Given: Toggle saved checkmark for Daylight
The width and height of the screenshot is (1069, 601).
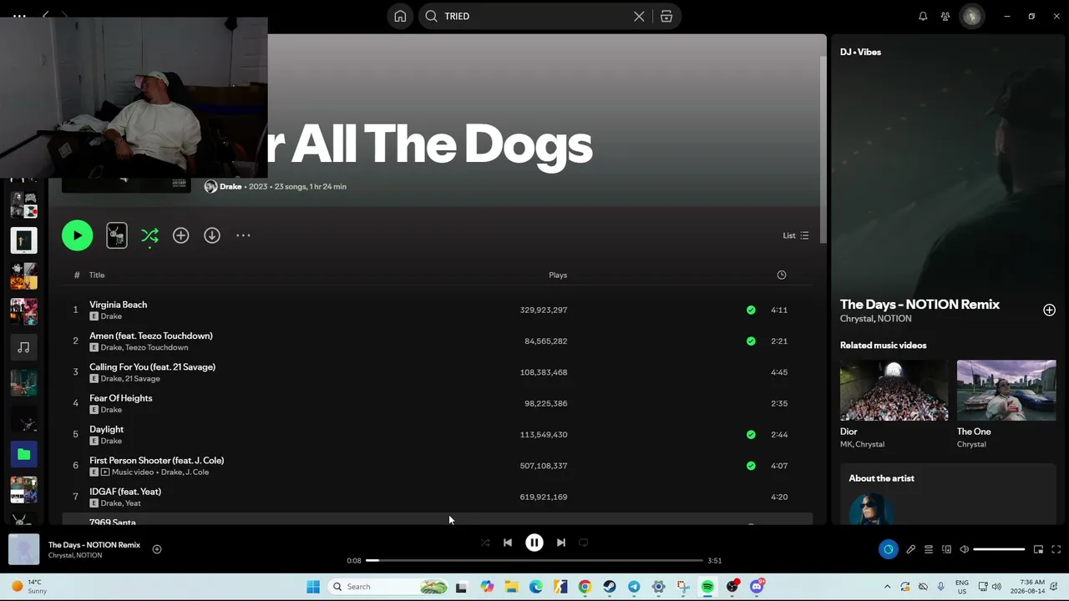Looking at the screenshot, I should tap(751, 434).
